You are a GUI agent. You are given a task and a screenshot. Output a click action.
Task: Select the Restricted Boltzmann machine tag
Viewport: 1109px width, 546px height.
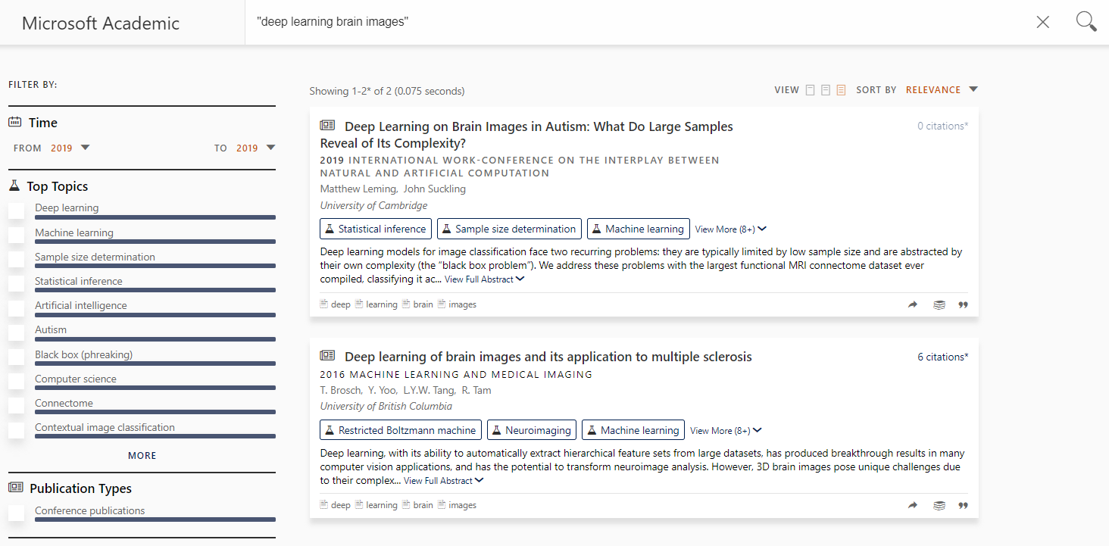[400, 430]
